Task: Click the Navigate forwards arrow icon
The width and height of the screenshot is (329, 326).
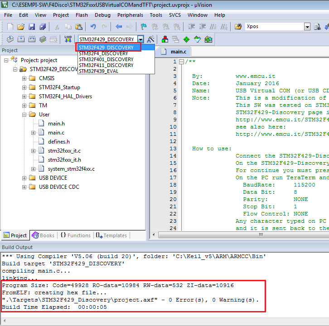Action: click(130, 27)
